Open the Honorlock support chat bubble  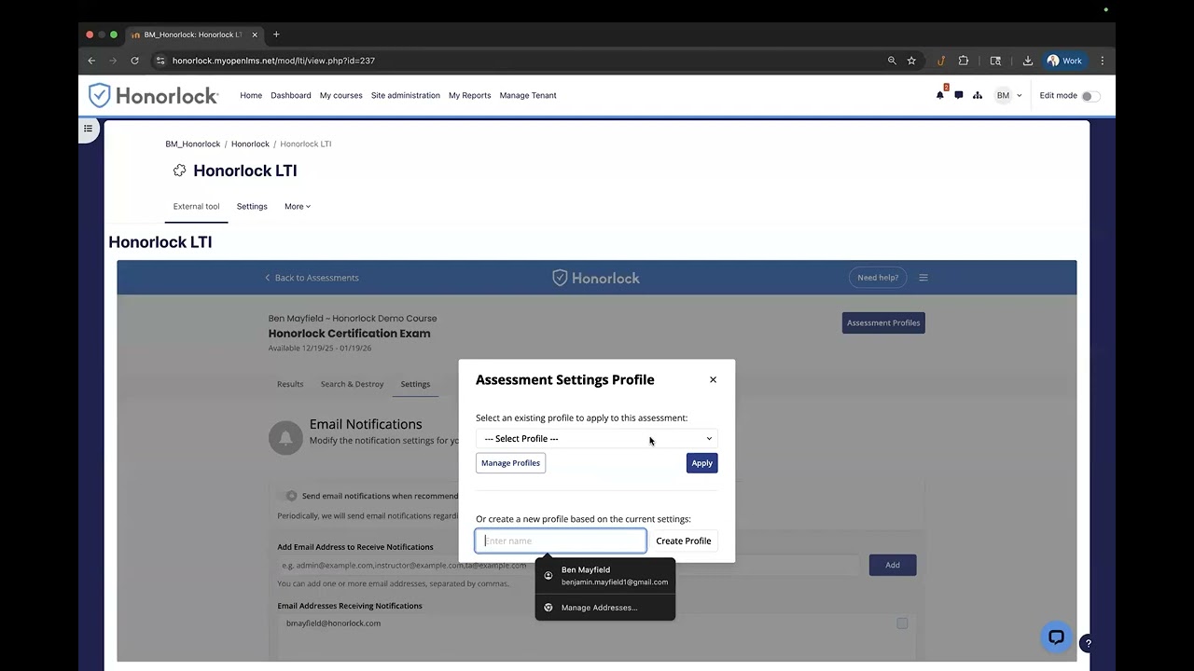pyautogui.click(x=1056, y=637)
